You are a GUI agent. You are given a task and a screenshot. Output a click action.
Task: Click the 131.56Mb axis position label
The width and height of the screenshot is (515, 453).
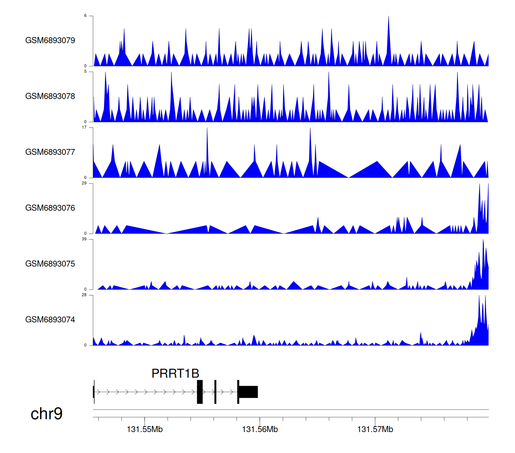[x=260, y=429]
